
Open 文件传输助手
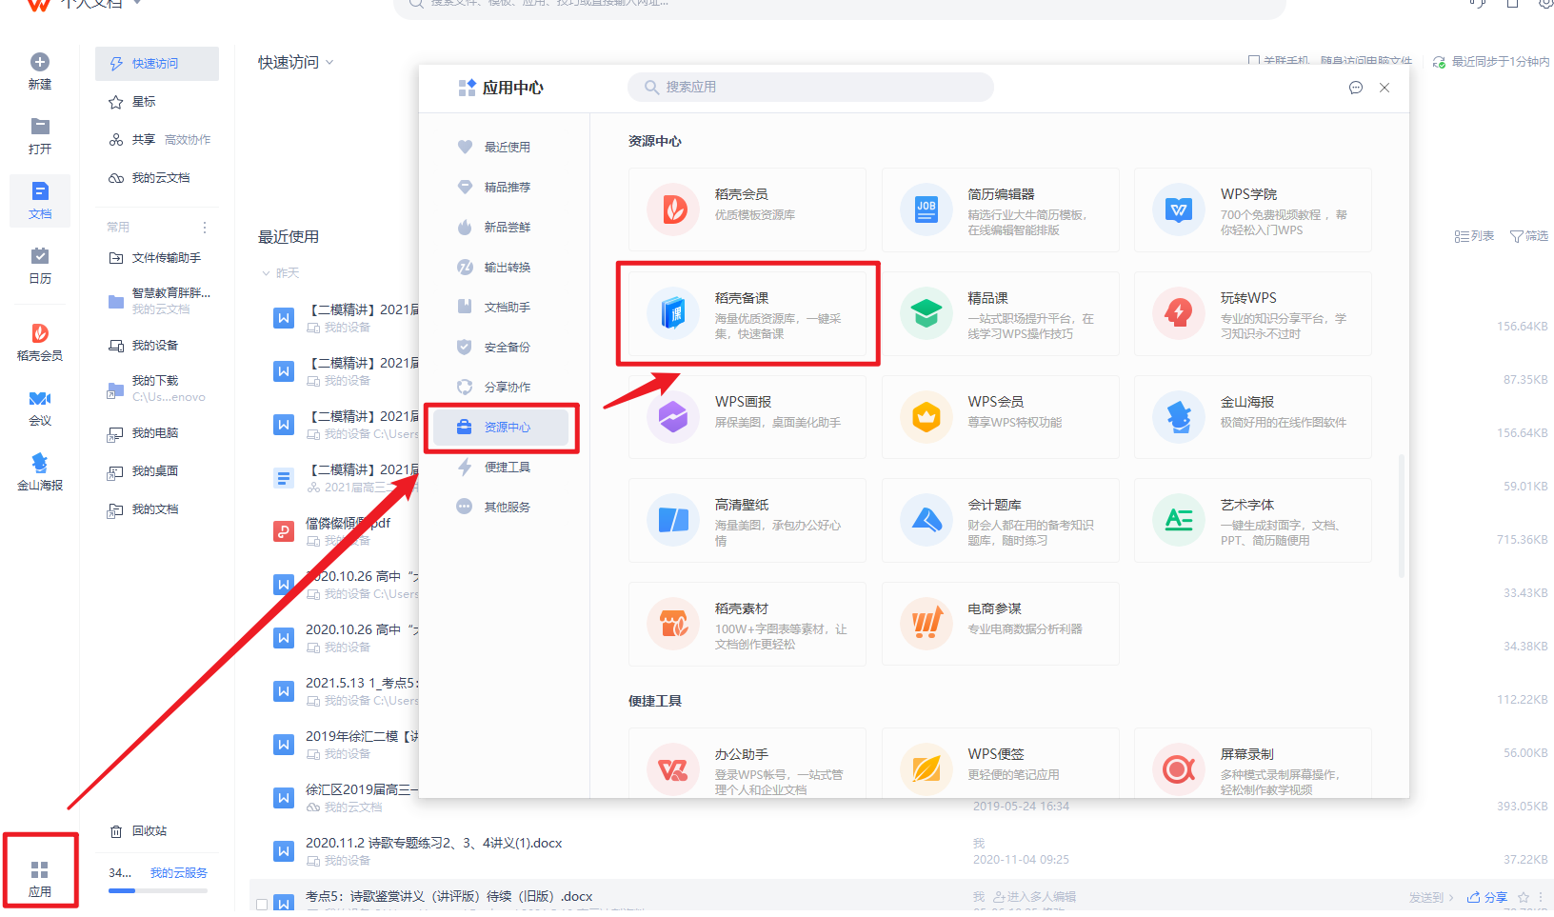click(157, 258)
